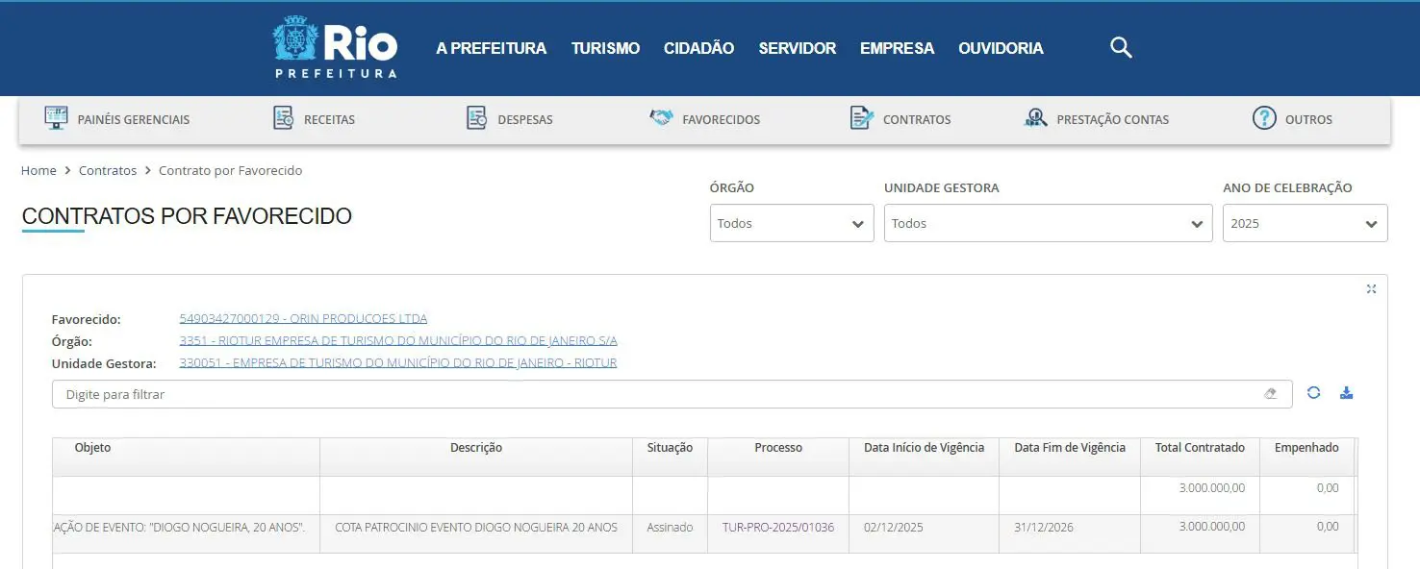Expand the Órgão dropdown

pyautogui.click(x=792, y=223)
